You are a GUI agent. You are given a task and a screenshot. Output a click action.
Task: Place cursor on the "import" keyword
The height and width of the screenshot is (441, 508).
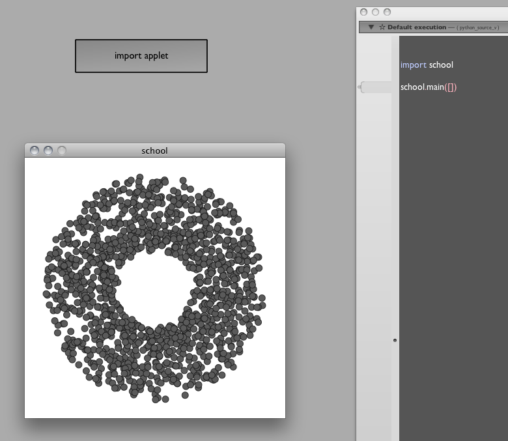click(413, 65)
